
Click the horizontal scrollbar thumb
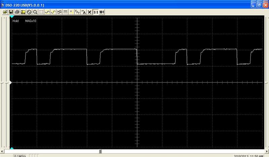pos(100,151)
